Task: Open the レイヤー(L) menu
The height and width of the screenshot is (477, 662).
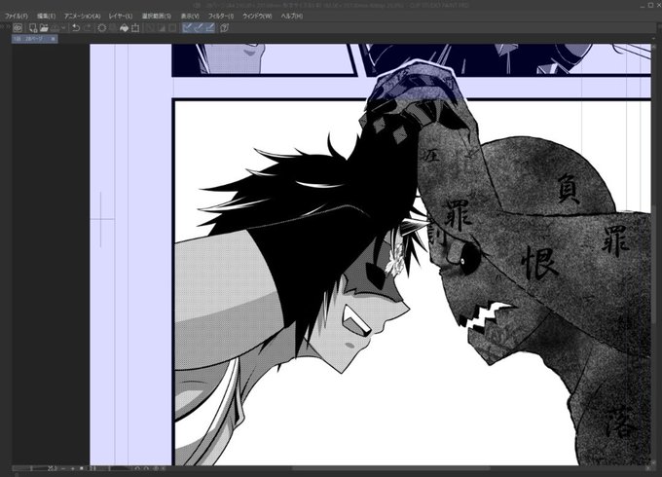Action: click(121, 16)
